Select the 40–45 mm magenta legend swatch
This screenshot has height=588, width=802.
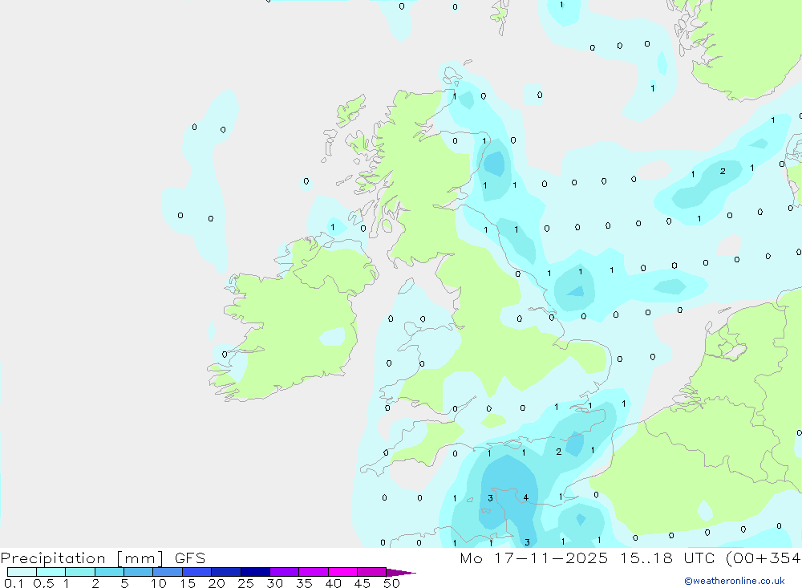[342, 572]
